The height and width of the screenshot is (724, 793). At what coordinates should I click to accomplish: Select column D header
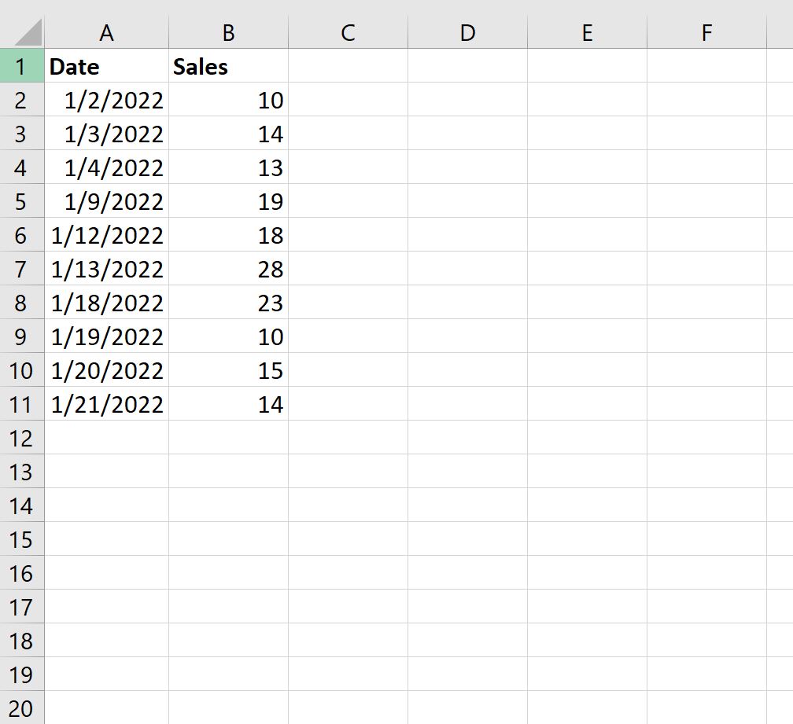point(467,32)
